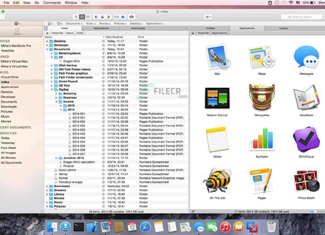This screenshot has height=235, width=325.
Task: Click the Wi-Fi icon in menu bar
Action: [x=291, y=3]
